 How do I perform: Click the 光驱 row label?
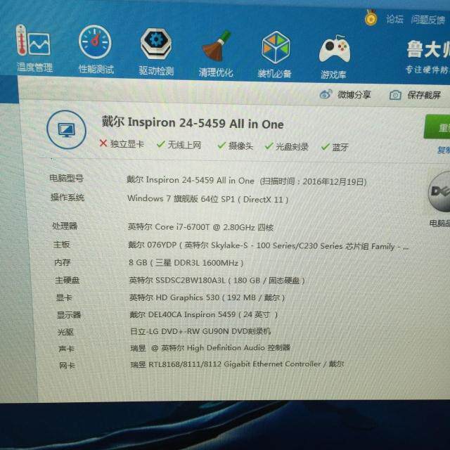pos(65,332)
